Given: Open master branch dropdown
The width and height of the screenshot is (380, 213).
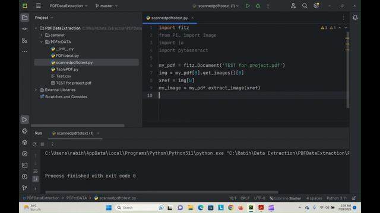Looking at the screenshot, I should coord(106,6).
